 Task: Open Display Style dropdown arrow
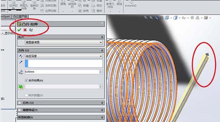(x=180, y=18)
